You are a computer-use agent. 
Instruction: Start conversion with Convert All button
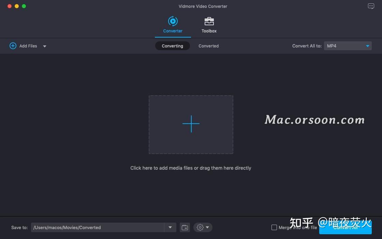point(346,227)
